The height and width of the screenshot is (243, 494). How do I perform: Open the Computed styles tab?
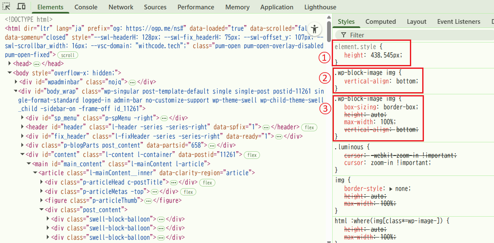coord(381,22)
